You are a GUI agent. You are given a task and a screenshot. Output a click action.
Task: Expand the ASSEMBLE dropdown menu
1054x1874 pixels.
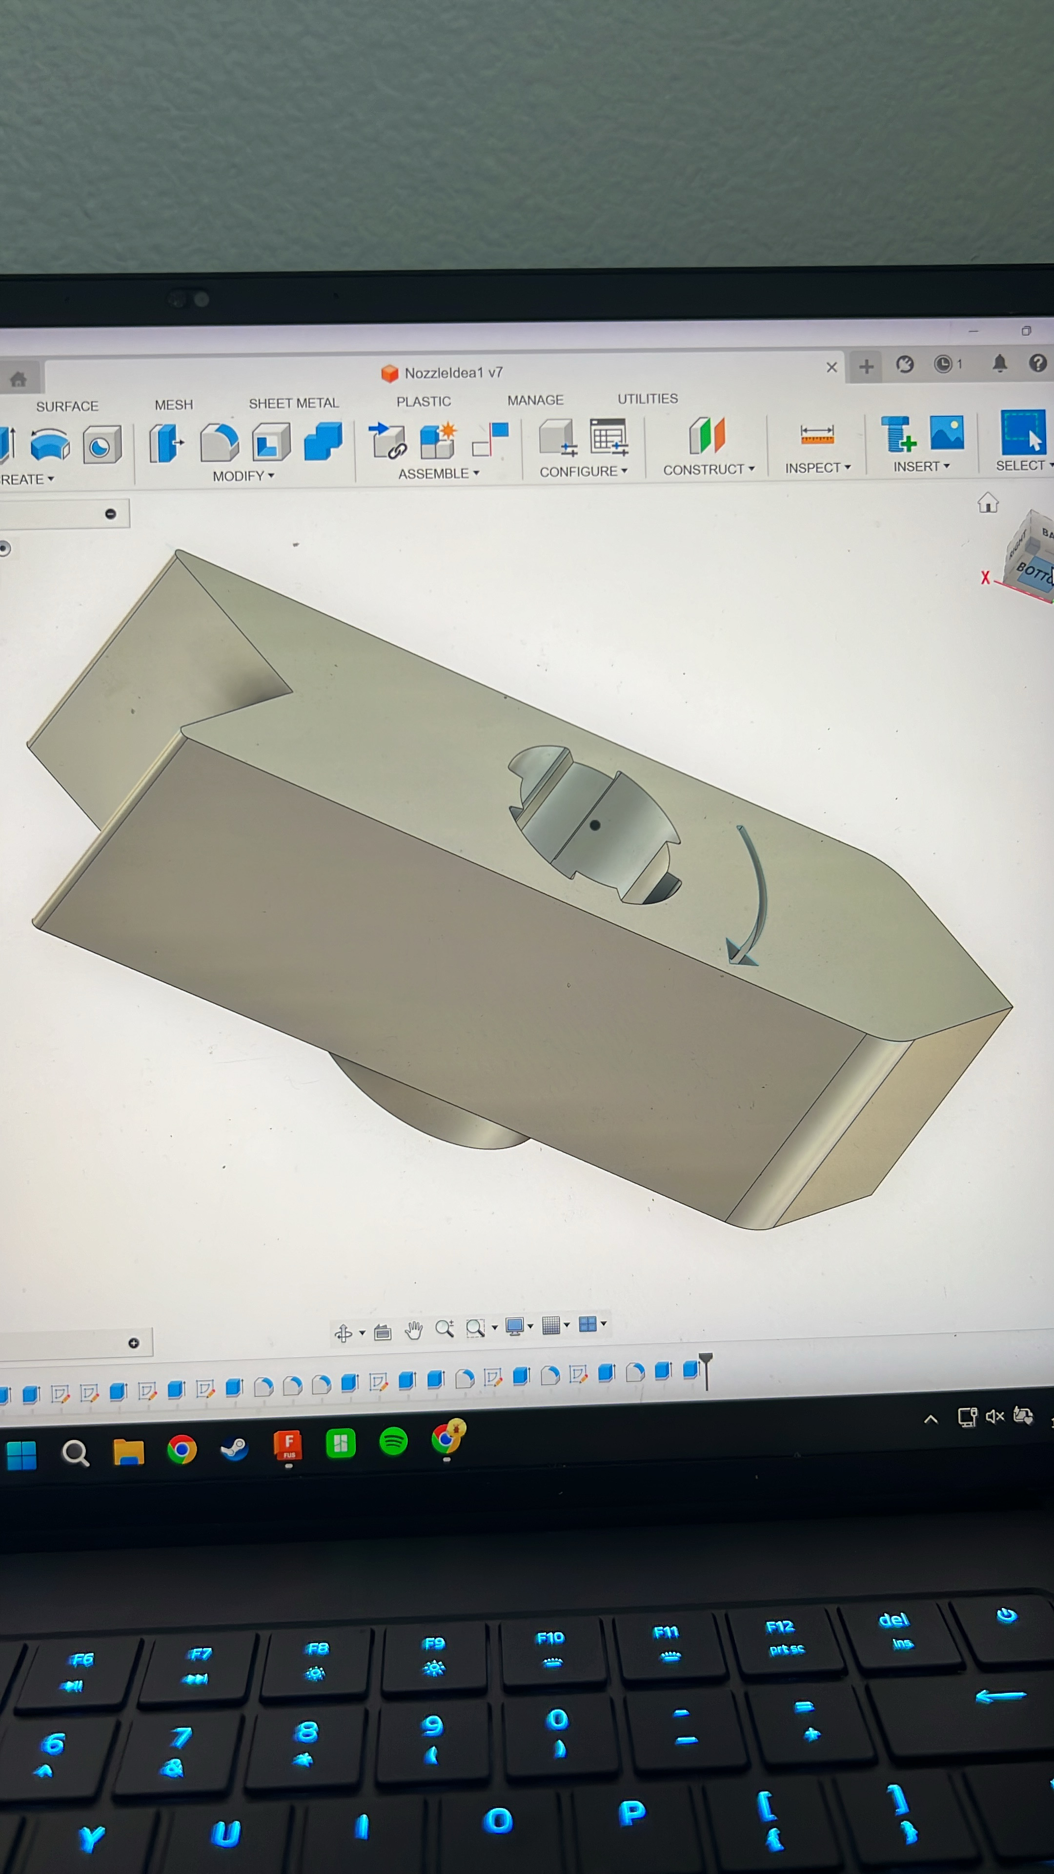point(439,473)
